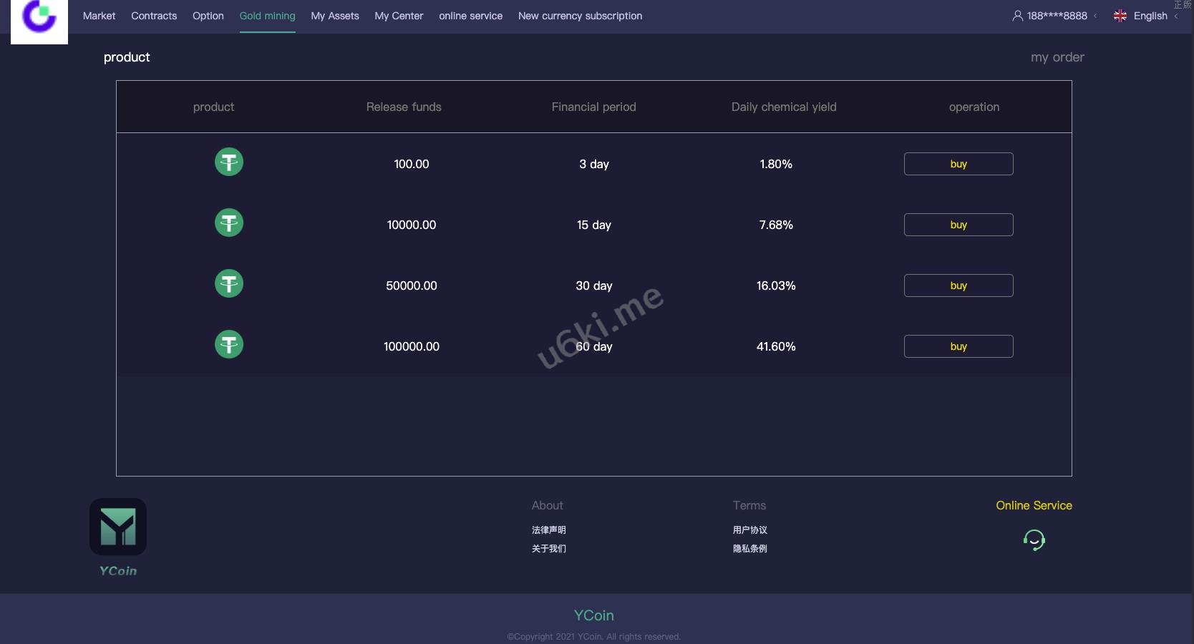1194x644 pixels.
Task: View my order link
Action: click(1057, 57)
